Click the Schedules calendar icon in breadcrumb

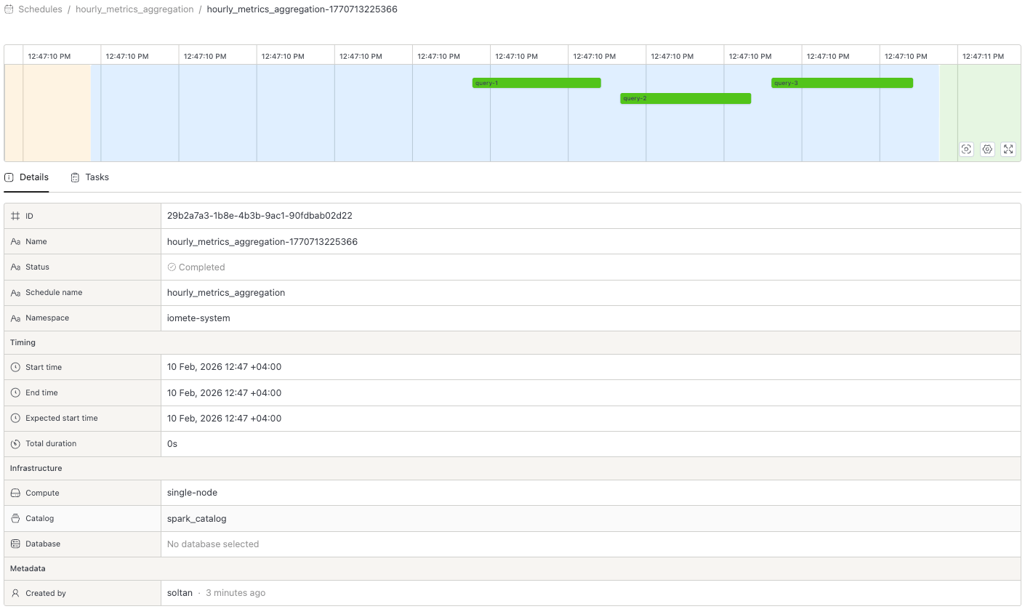[9, 9]
